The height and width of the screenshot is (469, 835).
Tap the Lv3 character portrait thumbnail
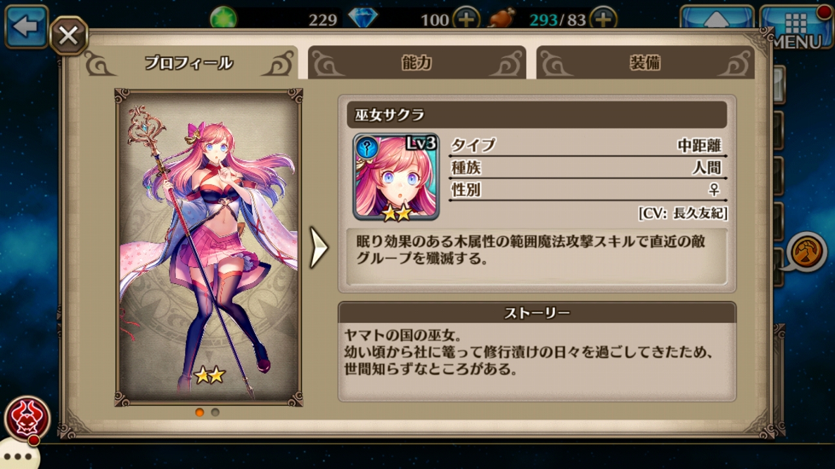tap(396, 177)
